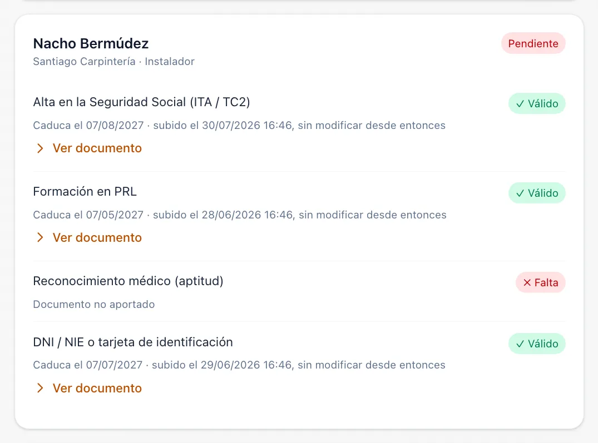Click the checkmark icon beside Seguridad Social Válido
598x443 pixels.
tap(520, 104)
